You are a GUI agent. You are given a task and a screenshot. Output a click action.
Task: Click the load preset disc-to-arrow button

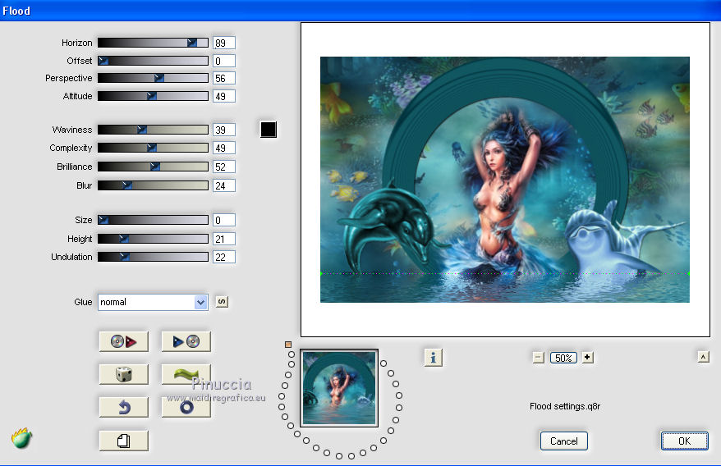coord(124,341)
